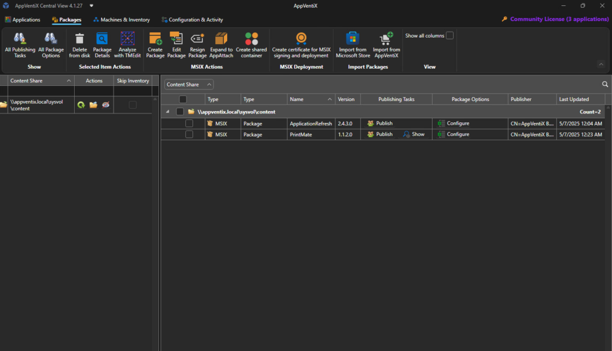The width and height of the screenshot is (612, 351).
Task: Open the Content Share grouping dropdown
Action: coord(188,84)
